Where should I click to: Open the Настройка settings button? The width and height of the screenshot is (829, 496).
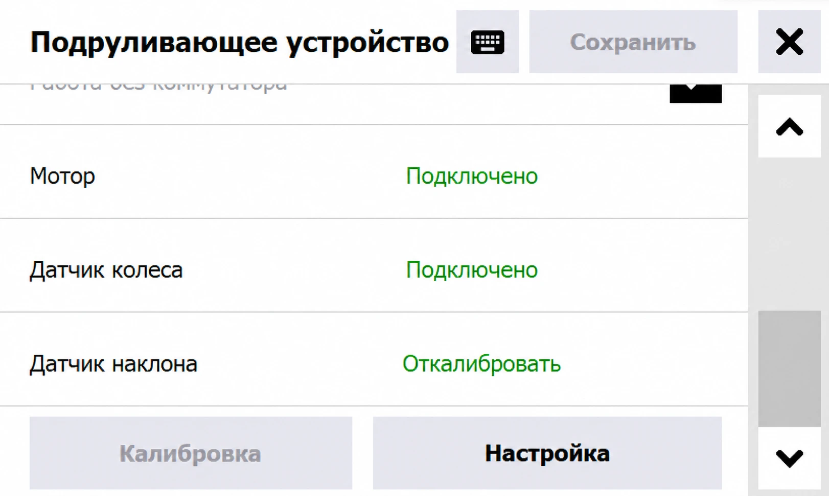[x=547, y=453]
